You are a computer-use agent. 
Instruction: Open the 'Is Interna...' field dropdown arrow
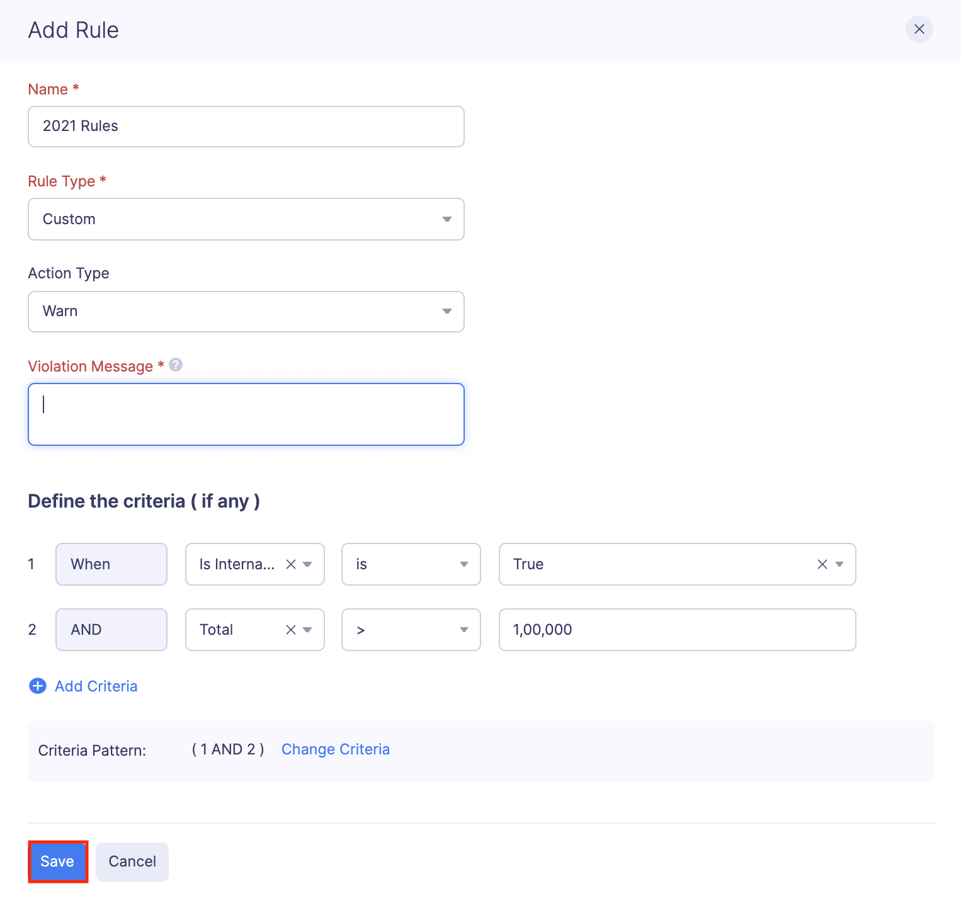308,564
